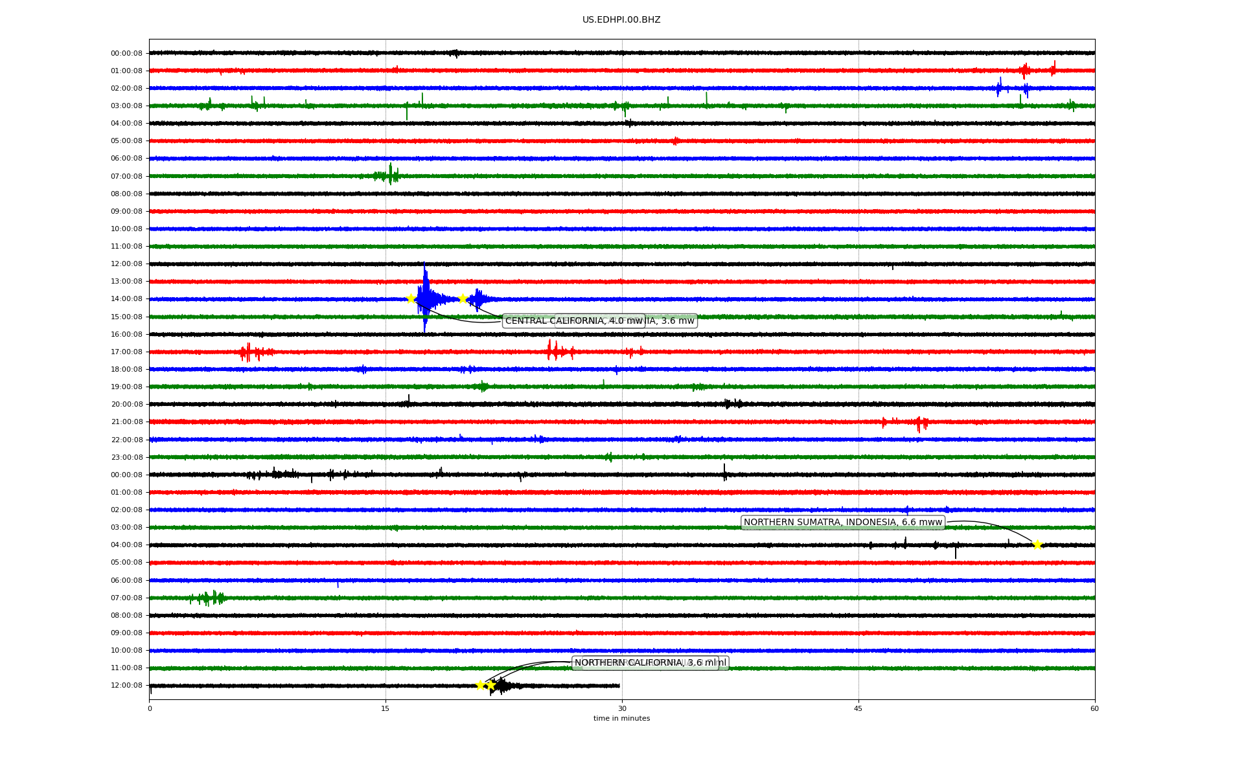Screen dimensions: 1244x777
Task: Click the 23:00:08 time label
Action: point(126,458)
